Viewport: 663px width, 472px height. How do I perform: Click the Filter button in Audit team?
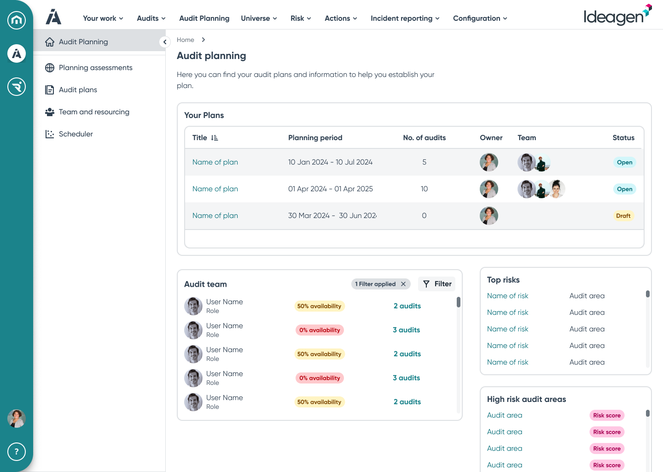pos(436,284)
